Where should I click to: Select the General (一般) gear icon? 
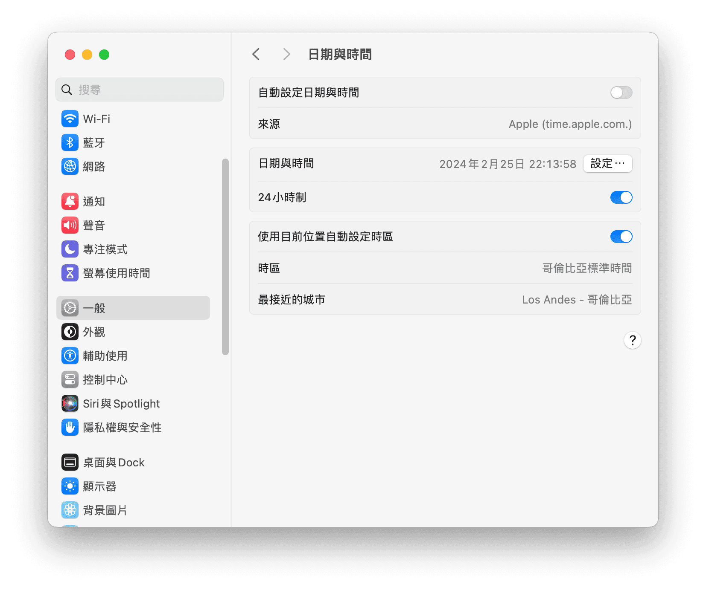point(70,308)
